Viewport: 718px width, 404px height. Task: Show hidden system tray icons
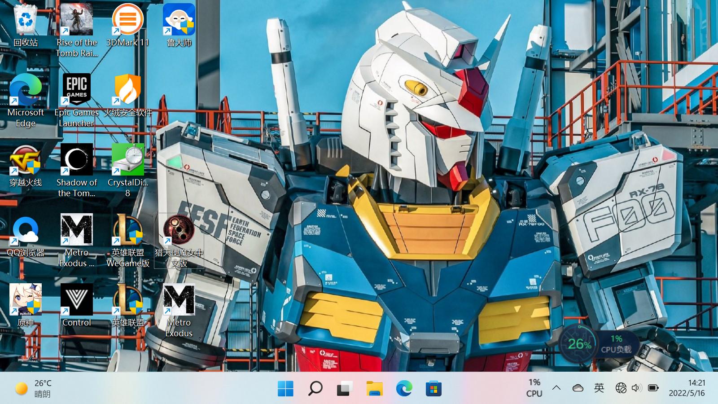pos(556,388)
